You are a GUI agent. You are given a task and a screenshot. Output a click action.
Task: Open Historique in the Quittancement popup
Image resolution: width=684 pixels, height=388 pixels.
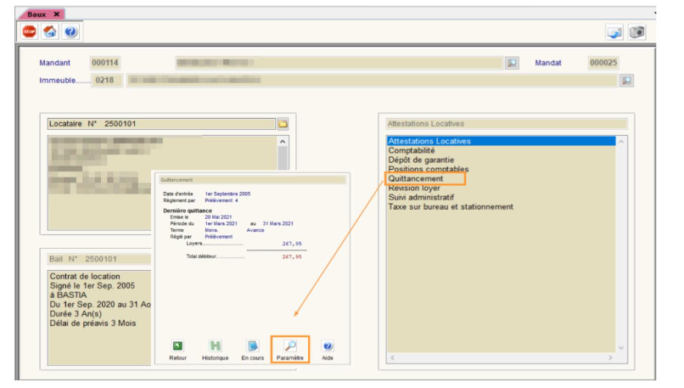click(x=215, y=346)
